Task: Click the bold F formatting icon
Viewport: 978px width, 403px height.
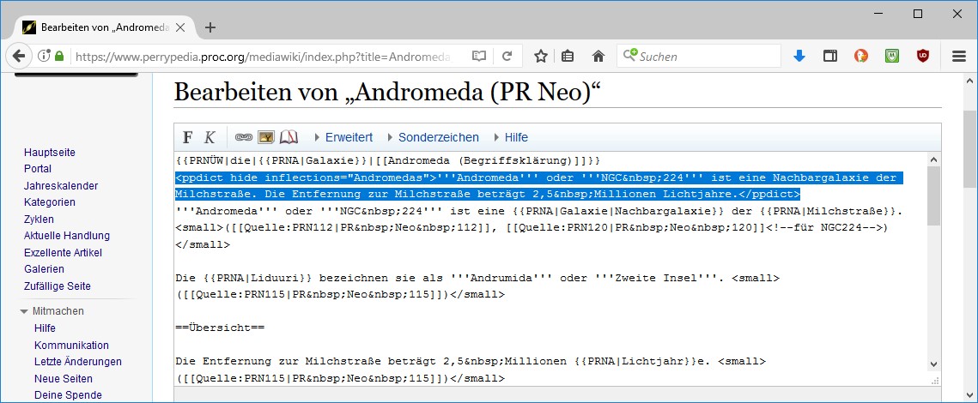Action: click(188, 137)
